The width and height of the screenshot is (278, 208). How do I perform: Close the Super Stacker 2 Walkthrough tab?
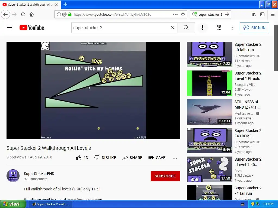point(56,5)
